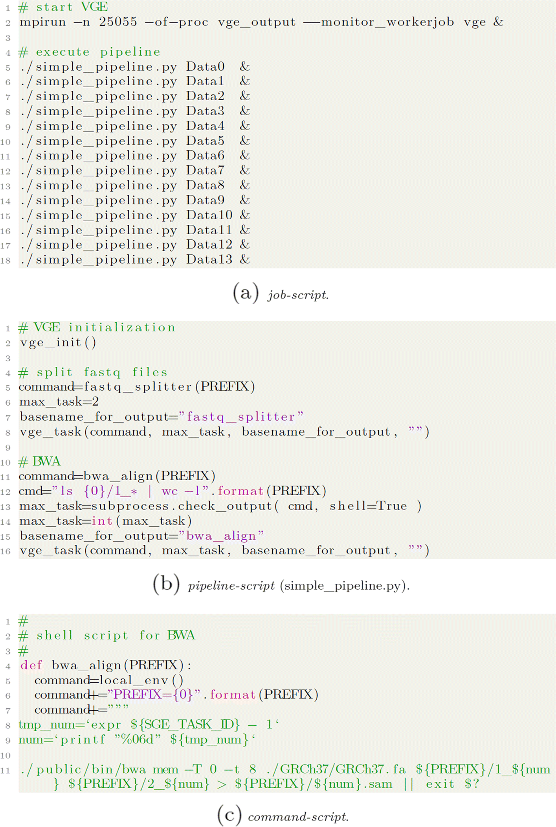Click the command+="PREFIX={0}" line
This screenshot has height=827, width=556.
(176, 695)
